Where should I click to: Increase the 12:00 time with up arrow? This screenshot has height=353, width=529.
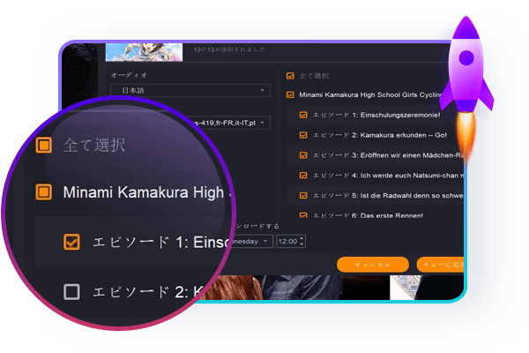pyautogui.click(x=302, y=238)
